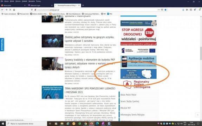
Task: Open the Historia menu
Action: [18, 1]
